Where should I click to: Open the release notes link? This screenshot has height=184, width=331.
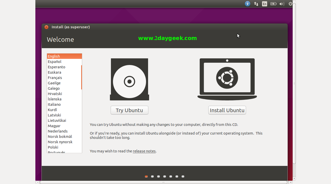(x=144, y=151)
